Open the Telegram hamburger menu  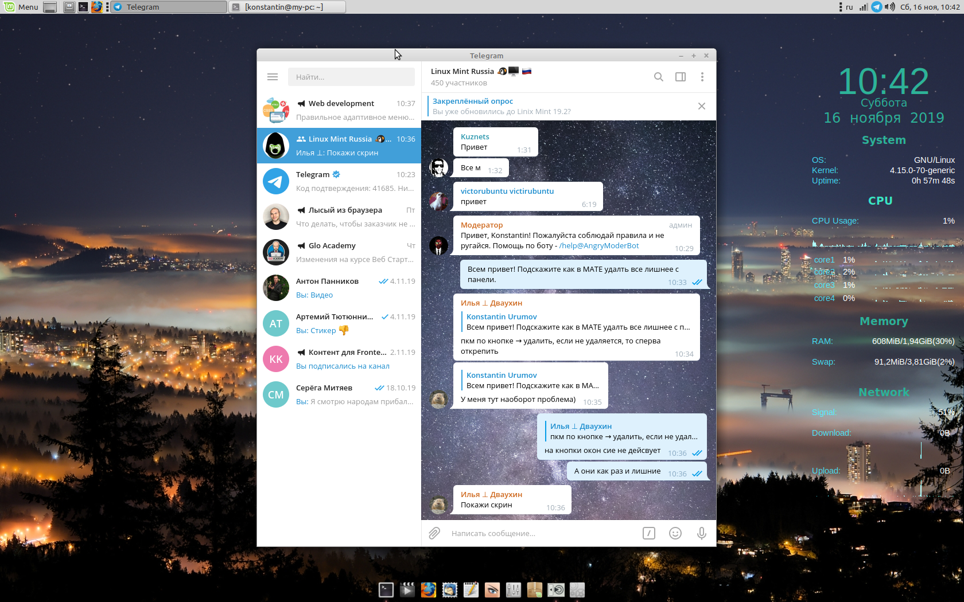[x=273, y=77]
